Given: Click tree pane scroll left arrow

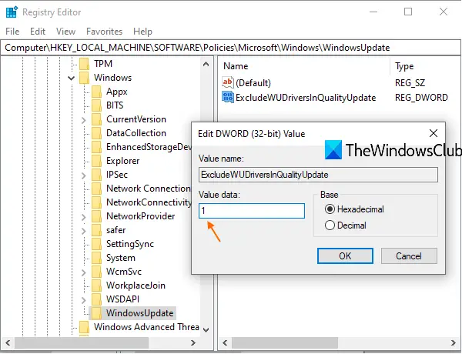Looking at the screenshot, I should [x=8, y=342].
